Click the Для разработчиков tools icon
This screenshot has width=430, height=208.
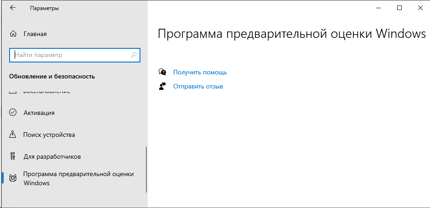click(x=13, y=157)
